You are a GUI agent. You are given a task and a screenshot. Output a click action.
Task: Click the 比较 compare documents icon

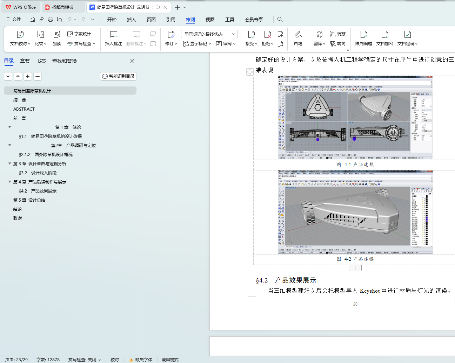(x=40, y=34)
